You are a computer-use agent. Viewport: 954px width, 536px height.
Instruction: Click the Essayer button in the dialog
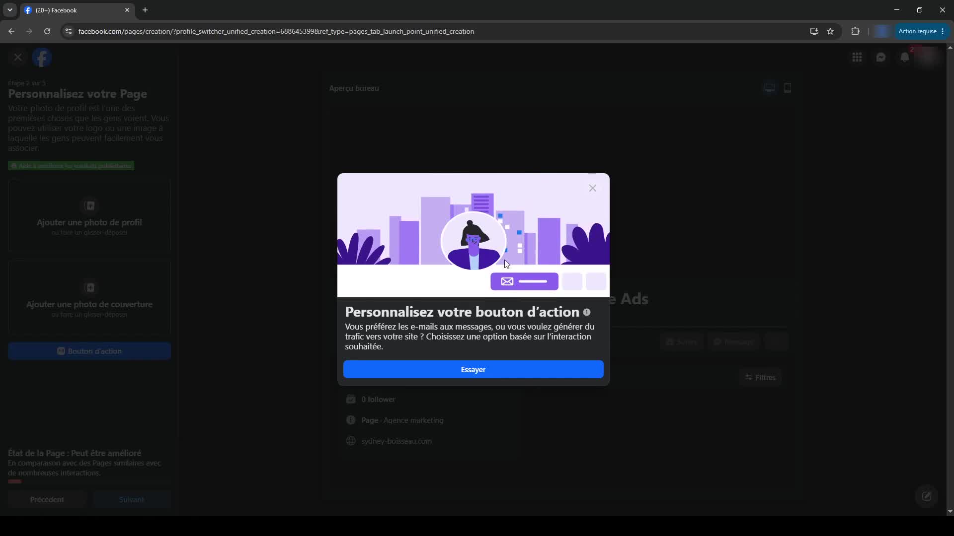click(x=473, y=369)
